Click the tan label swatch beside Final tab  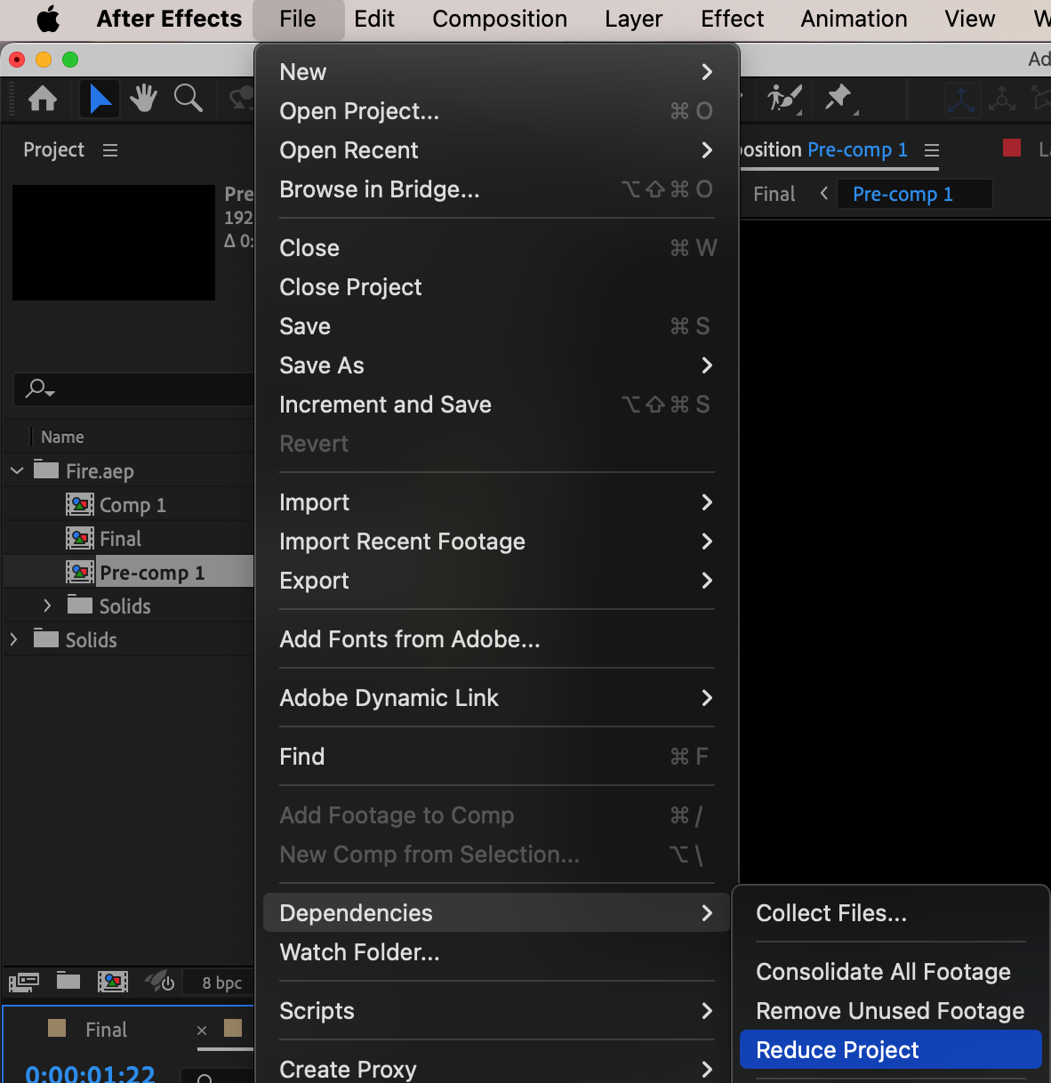click(x=57, y=1029)
